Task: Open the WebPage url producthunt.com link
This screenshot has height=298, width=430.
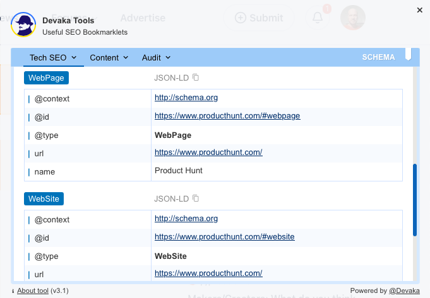Action: point(208,152)
